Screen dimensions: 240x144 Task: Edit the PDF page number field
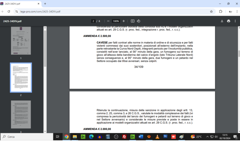tap(93, 21)
